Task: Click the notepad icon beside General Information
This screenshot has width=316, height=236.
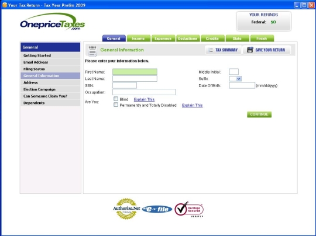Action: pos(92,50)
